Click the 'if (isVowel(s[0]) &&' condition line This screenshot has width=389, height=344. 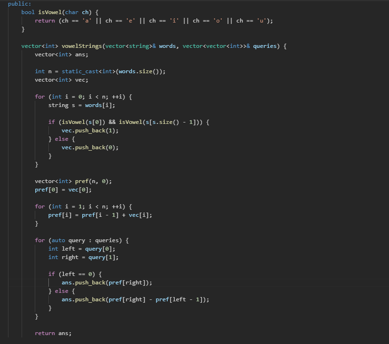click(129, 122)
